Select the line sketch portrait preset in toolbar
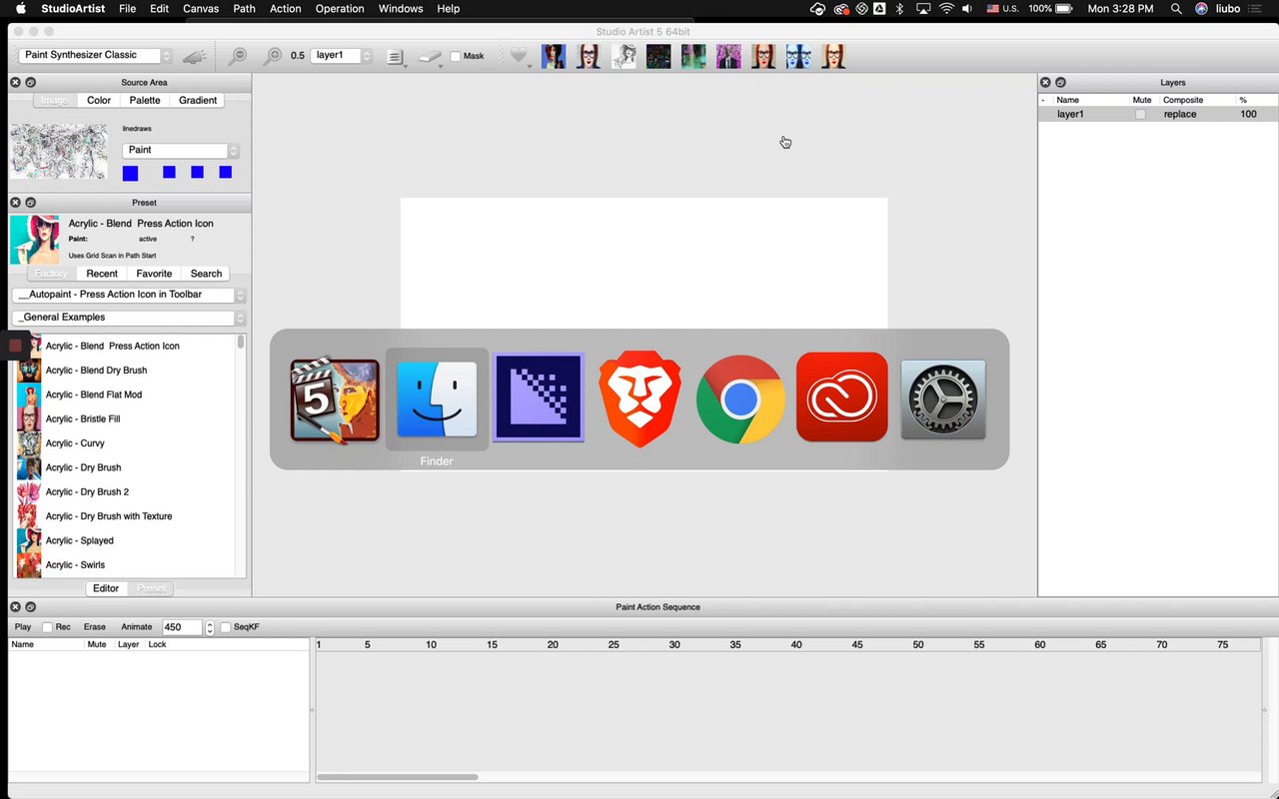Image resolution: width=1279 pixels, height=799 pixels. [x=624, y=56]
